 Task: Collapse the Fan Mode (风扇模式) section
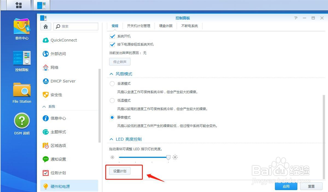[x=111, y=74]
